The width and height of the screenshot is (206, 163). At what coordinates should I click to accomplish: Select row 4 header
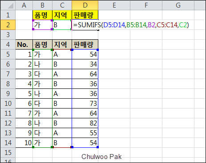8,45
